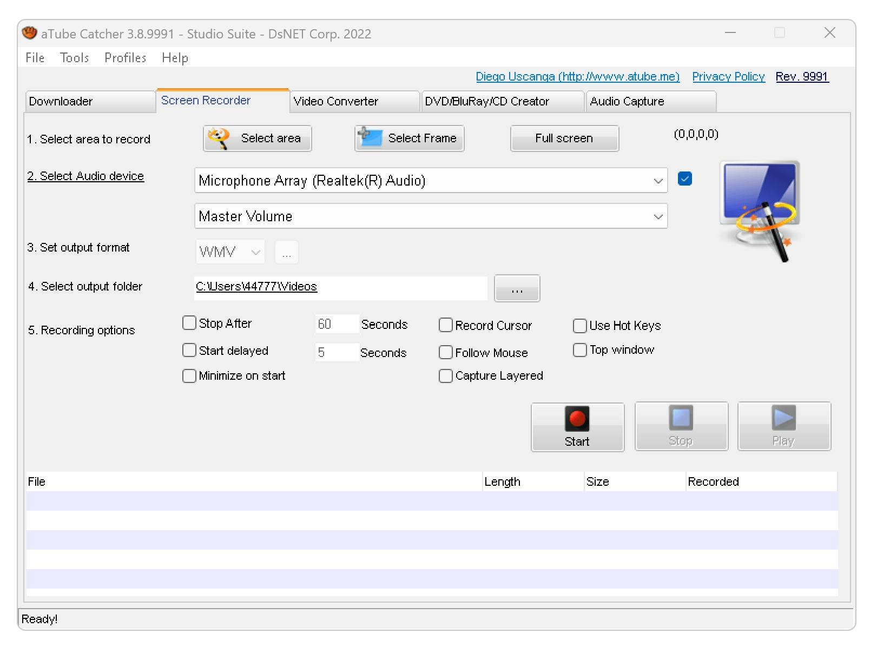Click the Full screen button
Image resolution: width=870 pixels, height=647 pixels.
coord(564,138)
